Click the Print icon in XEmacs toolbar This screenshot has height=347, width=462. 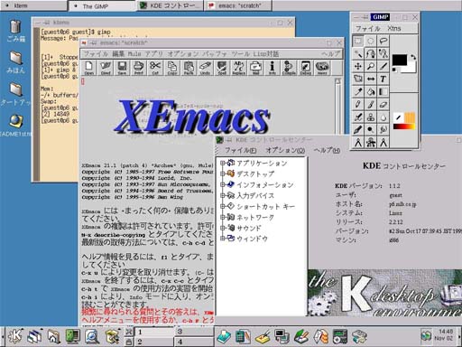coord(138,68)
